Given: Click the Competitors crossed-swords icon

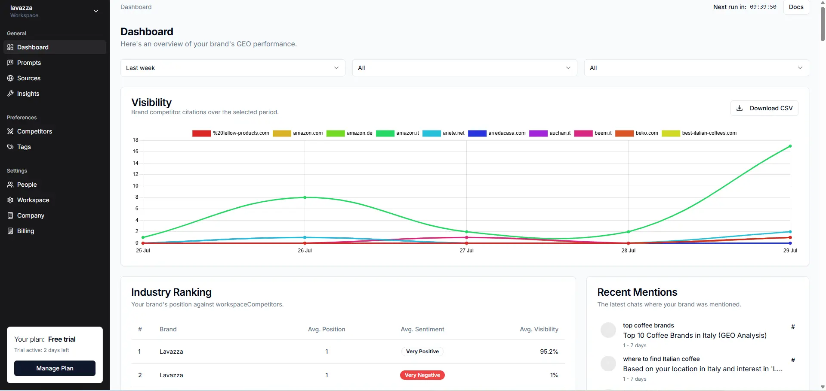Looking at the screenshot, I should click(10, 131).
